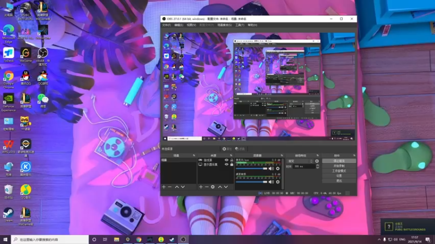Add a new source with the plus icon in Sources panel
This screenshot has width=435, height=244.
(x=201, y=187)
